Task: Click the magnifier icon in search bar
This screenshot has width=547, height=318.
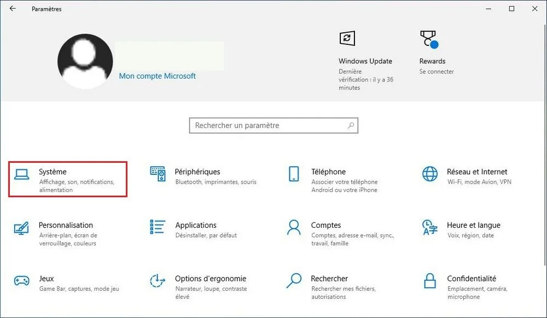Action: click(x=350, y=125)
